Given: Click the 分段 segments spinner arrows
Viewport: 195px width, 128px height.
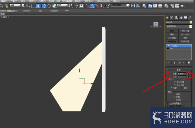Looking at the screenshot, I should point(188,77).
